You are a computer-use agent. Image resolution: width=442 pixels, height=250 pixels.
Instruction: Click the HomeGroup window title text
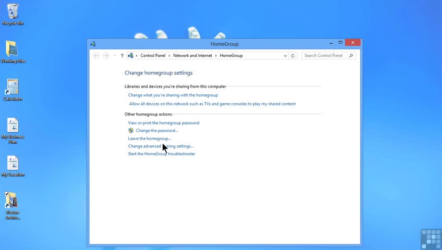[224, 44]
